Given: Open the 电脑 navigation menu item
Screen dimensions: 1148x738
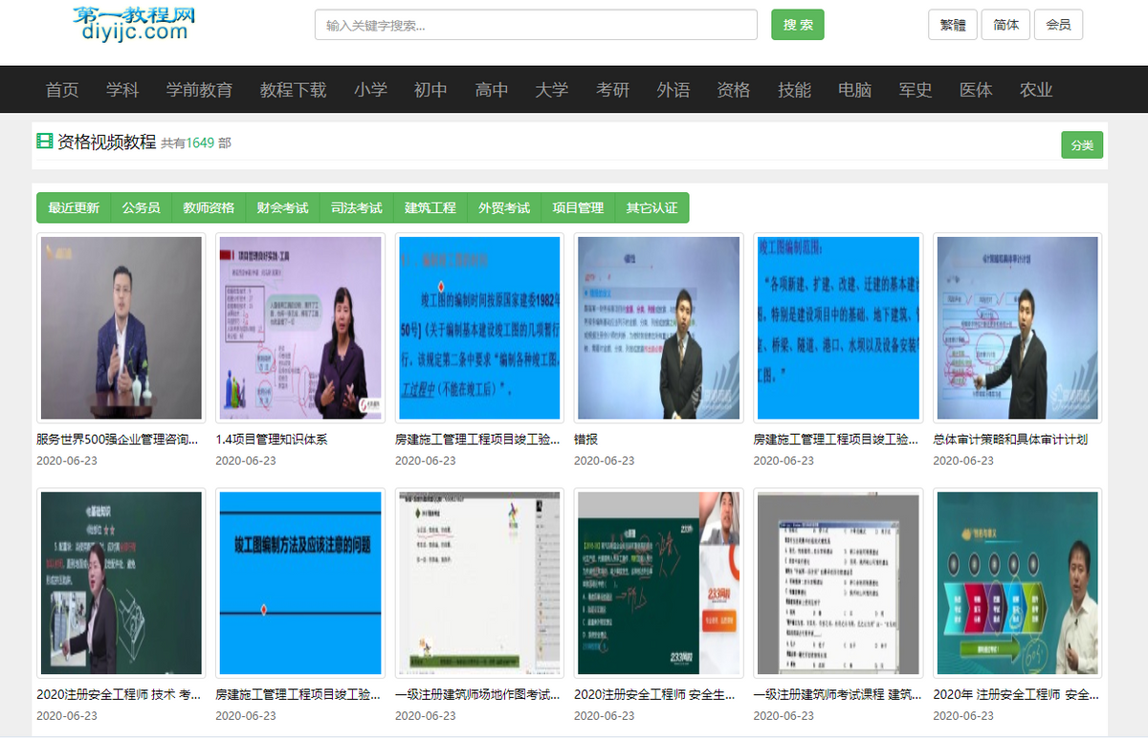Looking at the screenshot, I should coord(854,90).
